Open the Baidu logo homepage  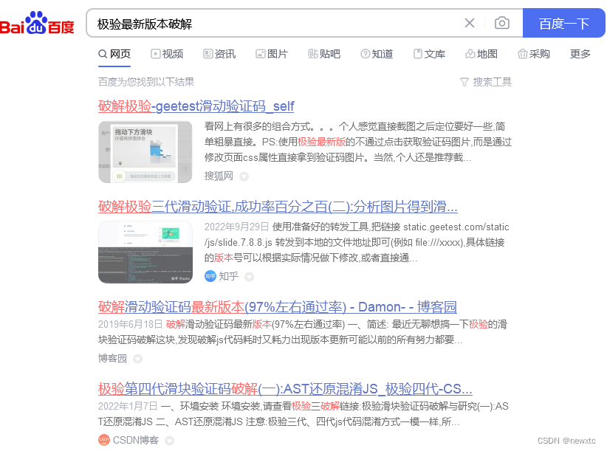pos(37,23)
